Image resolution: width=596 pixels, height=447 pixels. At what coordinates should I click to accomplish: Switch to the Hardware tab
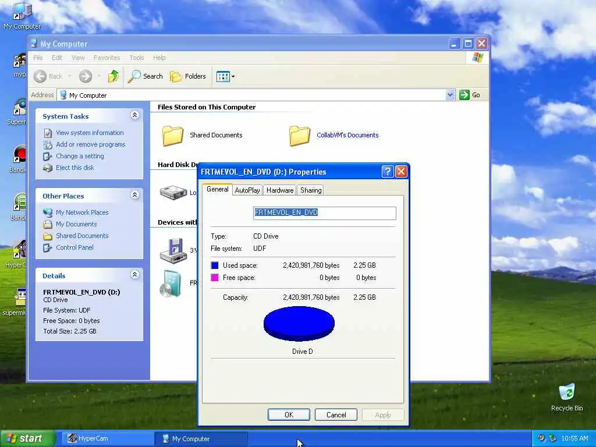[280, 190]
